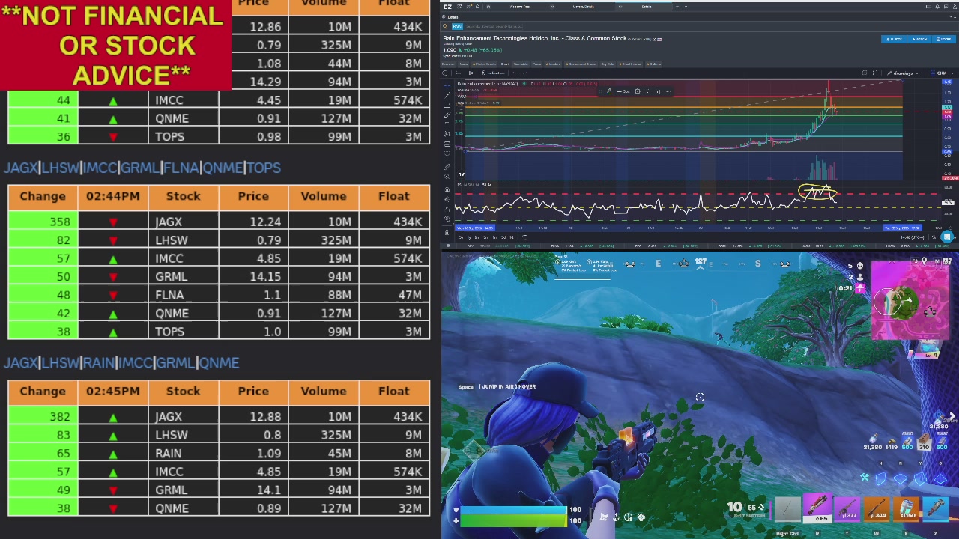
Task: Click the trash icon to remove drawings
Action: point(447,232)
